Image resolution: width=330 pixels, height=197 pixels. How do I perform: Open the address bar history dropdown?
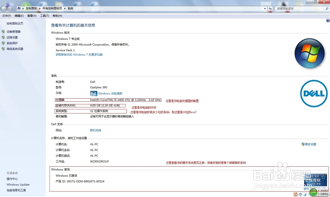(265, 9)
